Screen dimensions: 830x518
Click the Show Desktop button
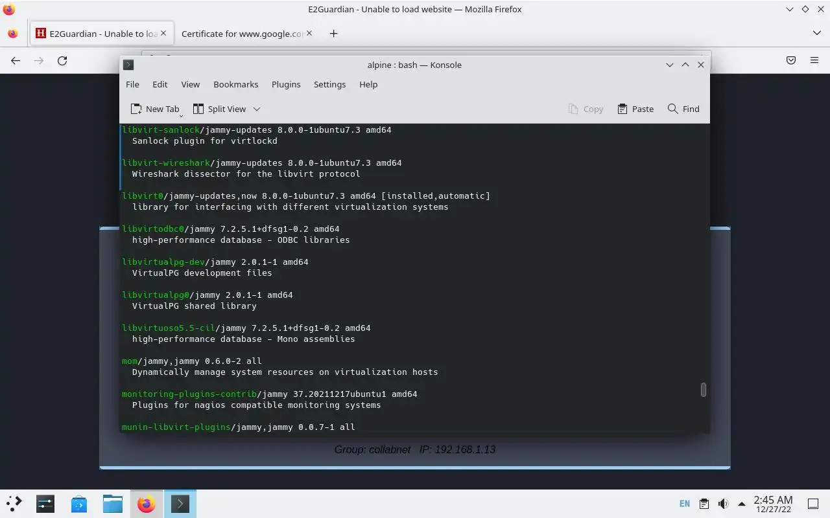coord(813,504)
